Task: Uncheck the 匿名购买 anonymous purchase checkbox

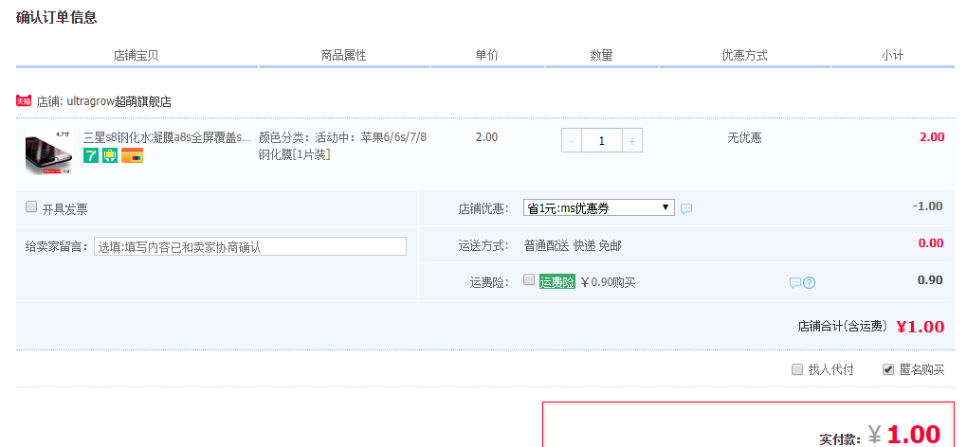Action: 888,369
